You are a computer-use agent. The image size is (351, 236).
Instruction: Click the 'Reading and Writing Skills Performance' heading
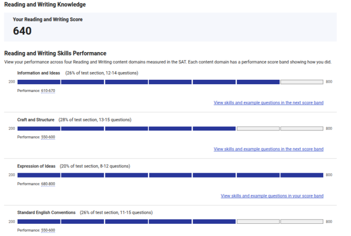55,53
